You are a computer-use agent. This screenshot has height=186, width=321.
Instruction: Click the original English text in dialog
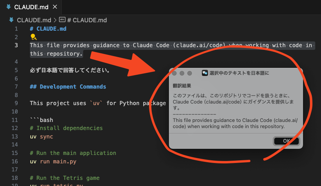[235, 123]
